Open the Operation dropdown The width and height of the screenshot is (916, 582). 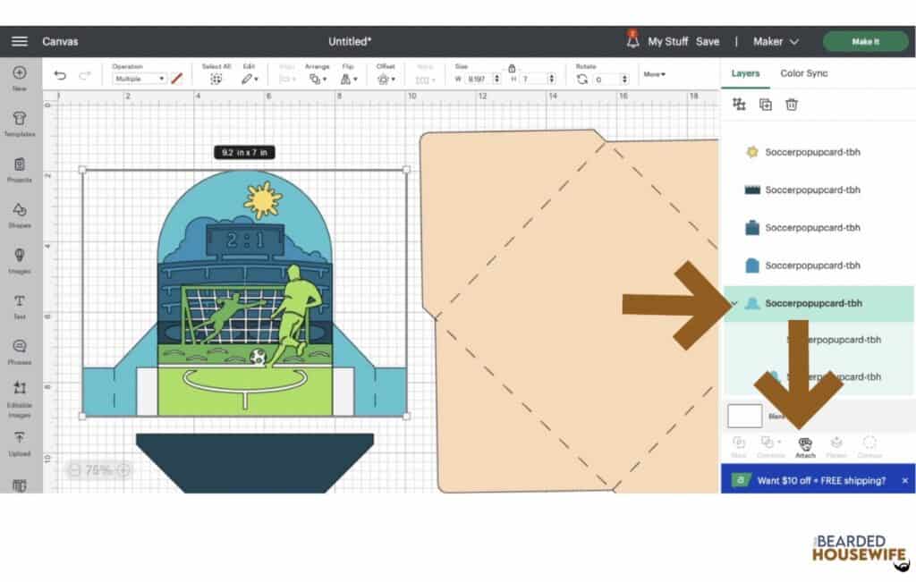pyautogui.click(x=140, y=79)
